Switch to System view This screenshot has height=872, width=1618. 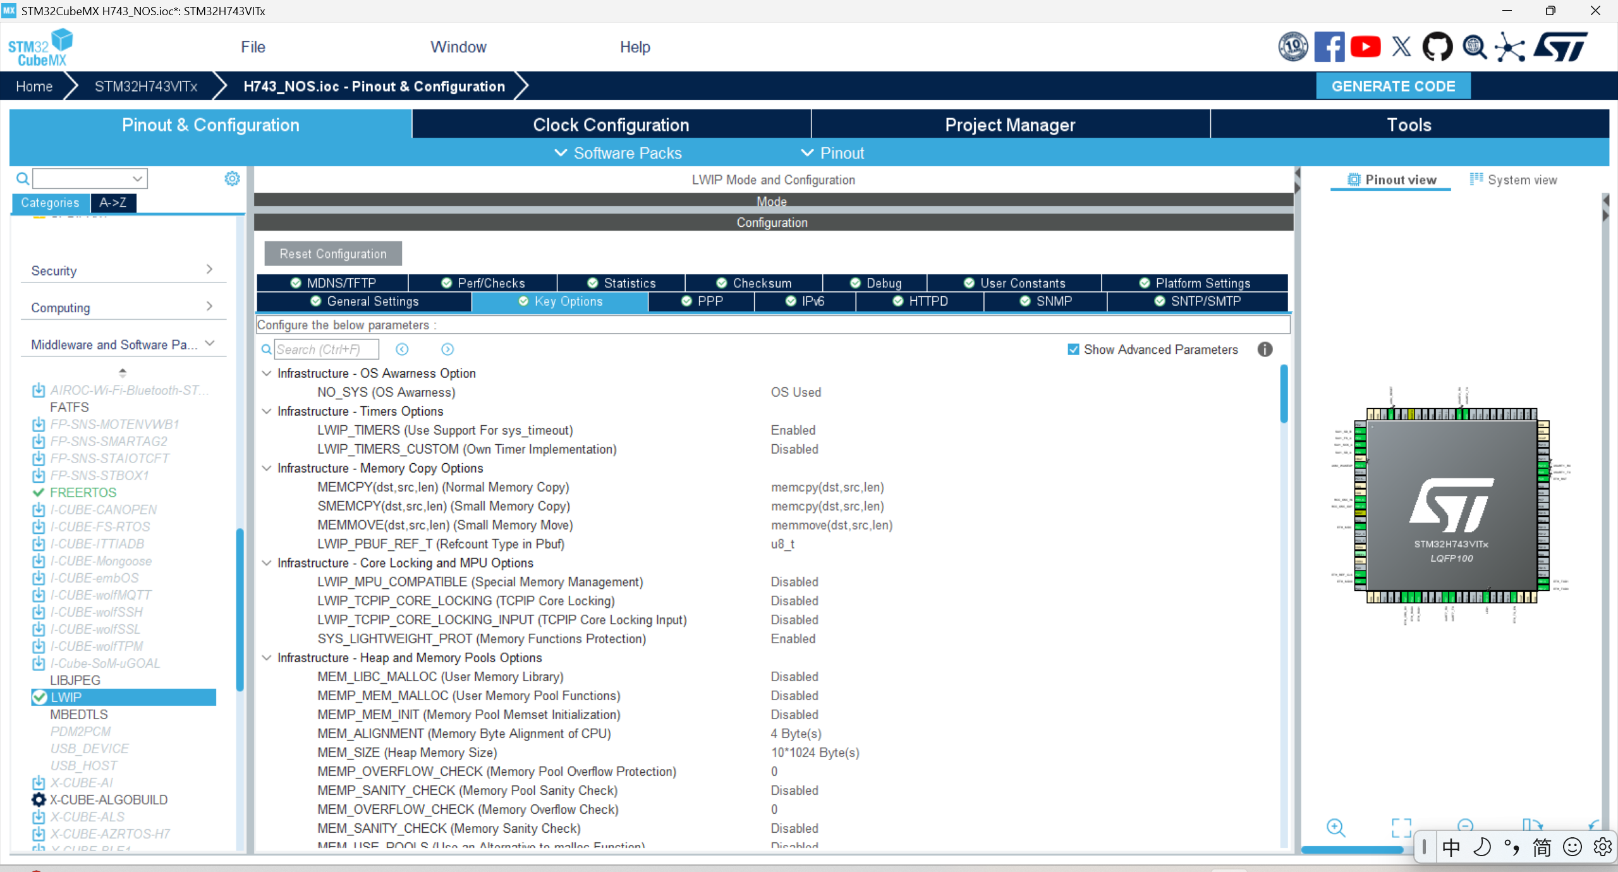point(1513,179)
